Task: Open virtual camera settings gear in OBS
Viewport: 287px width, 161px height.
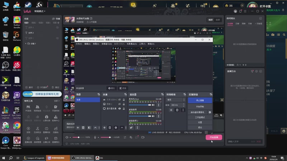Action: pyautogui.click(x=210, y=112)
